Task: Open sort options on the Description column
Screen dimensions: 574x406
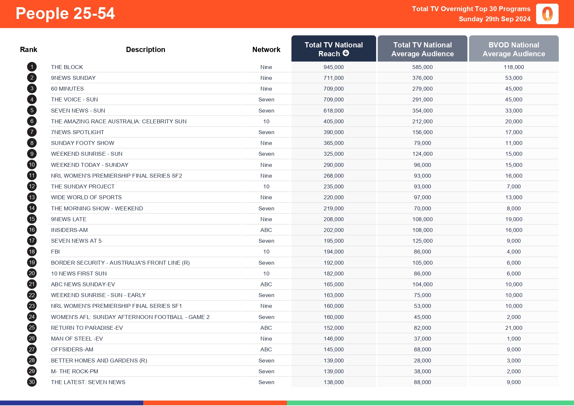Action: click(146, 49)
